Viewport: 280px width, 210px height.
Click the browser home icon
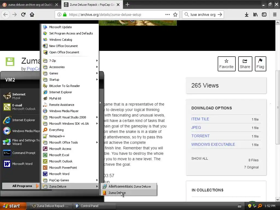[x=32, y=15]
